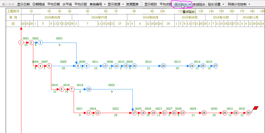Select blue node 20
This screenshot has height=133, width=265.
[163, 66]
